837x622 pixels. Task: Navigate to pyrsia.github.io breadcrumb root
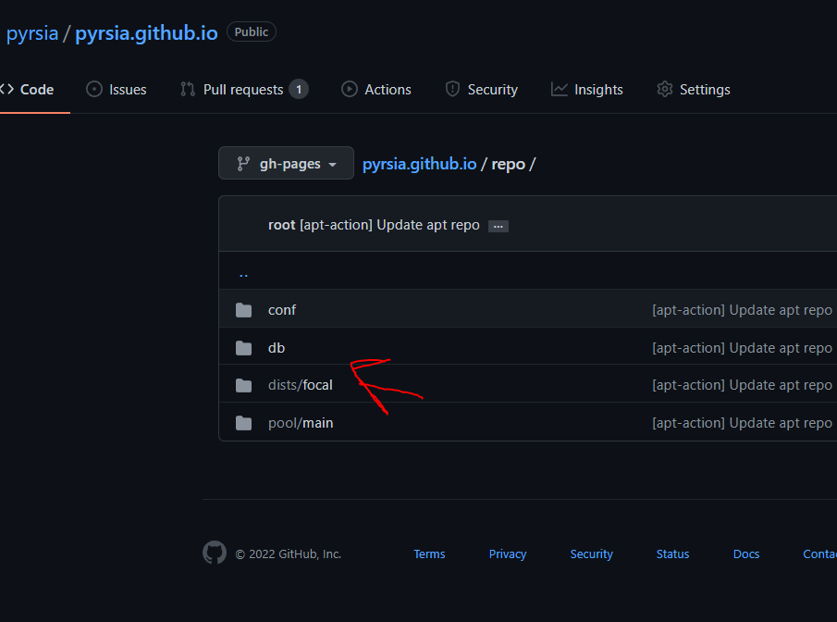tap(420, 164)
